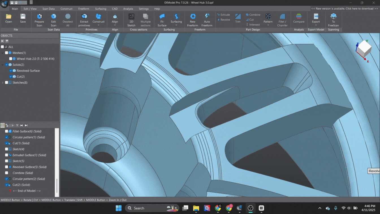This screenshot has height=214, width=380.
Task: Click the Fillet / Chamfer tool
Action: pyautogui.click(x=282, y=17)
